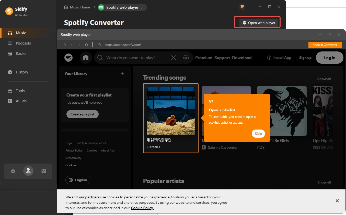
Task: Maximize the Spotify web player window
Action: 329,35
